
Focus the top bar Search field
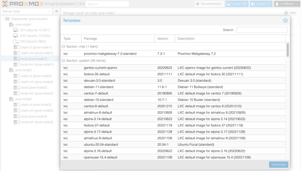pyautogui.click(x=107, y=4)
